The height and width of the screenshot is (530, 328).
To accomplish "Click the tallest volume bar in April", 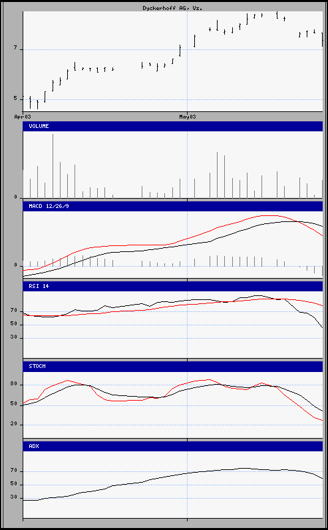I will click(x=53, y=166).
